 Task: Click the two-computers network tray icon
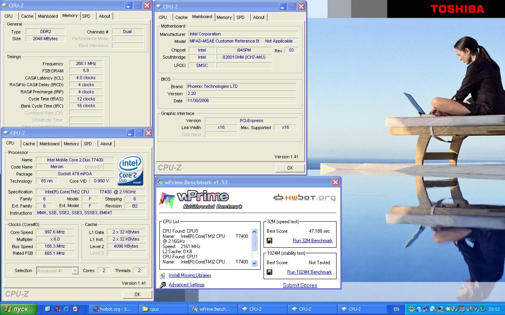click(x=426, y=309)
